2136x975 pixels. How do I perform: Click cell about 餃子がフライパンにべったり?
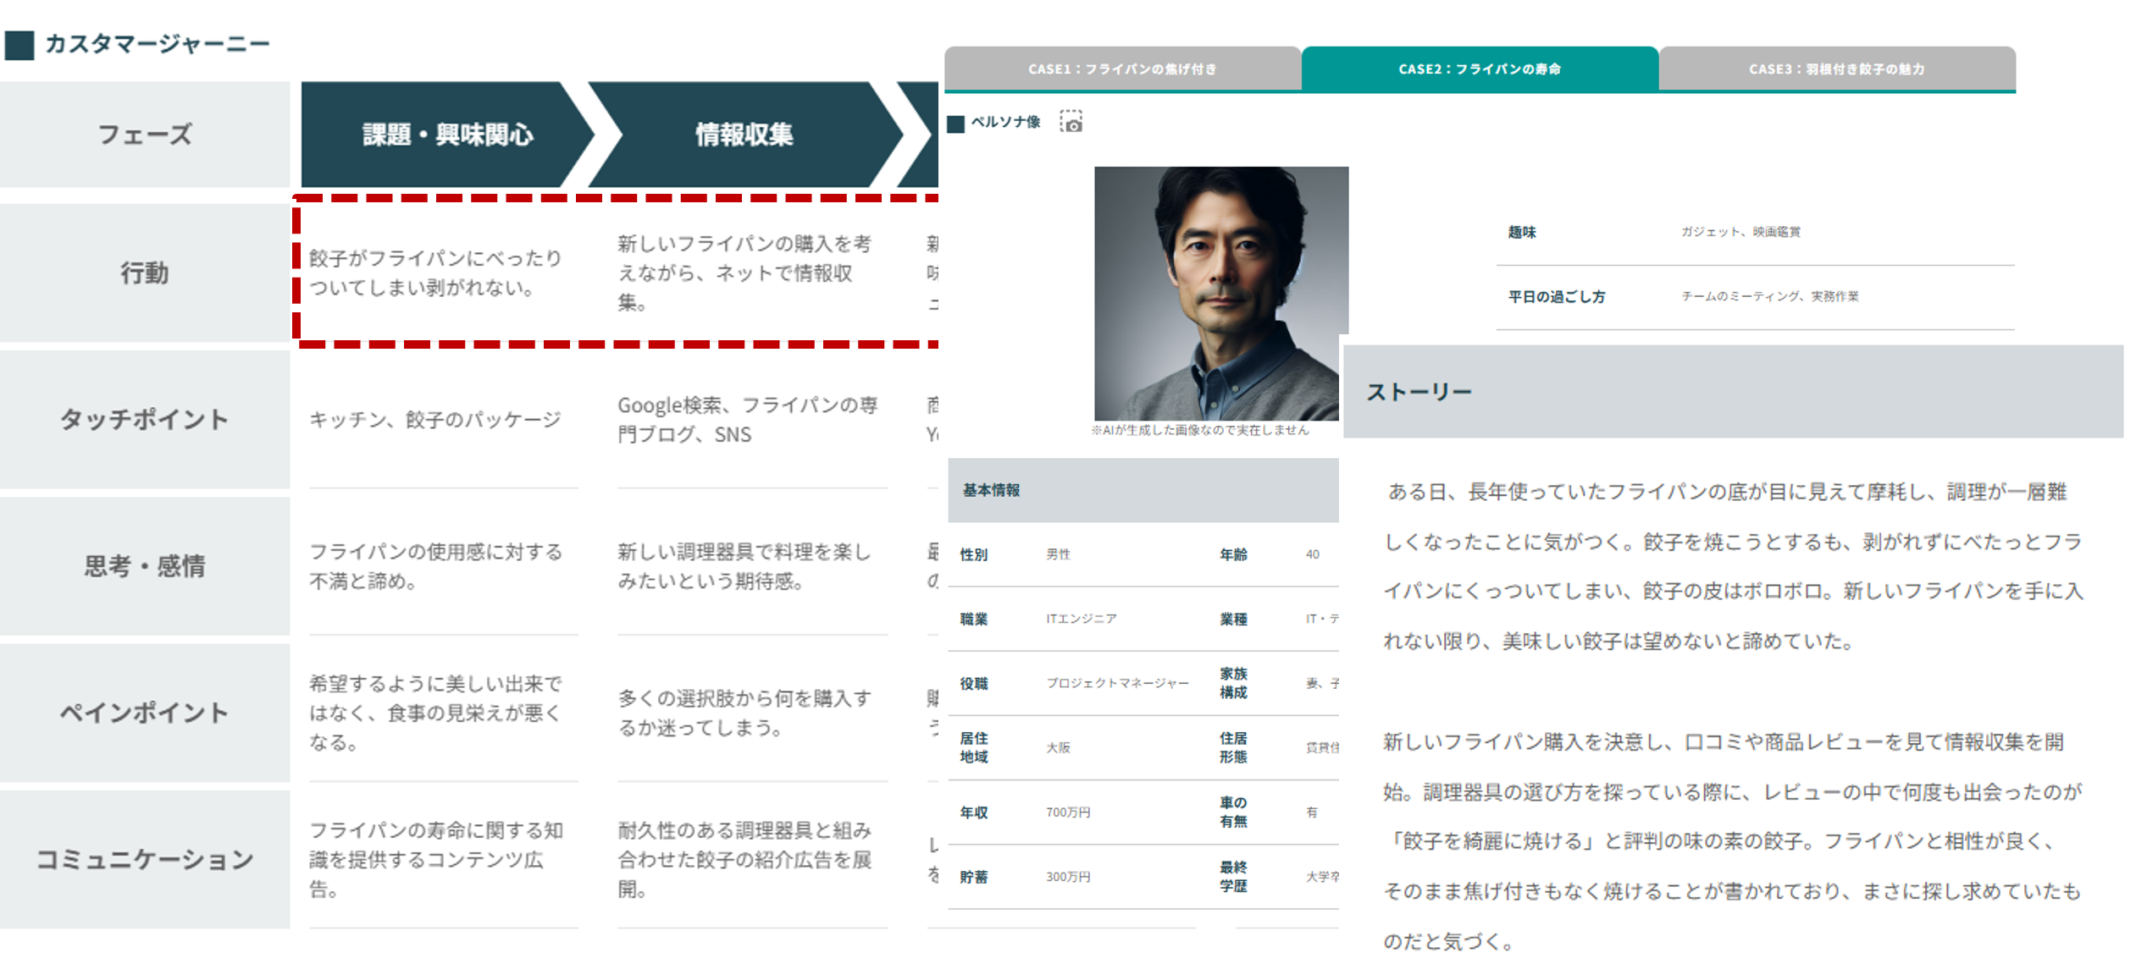point(435,273)
